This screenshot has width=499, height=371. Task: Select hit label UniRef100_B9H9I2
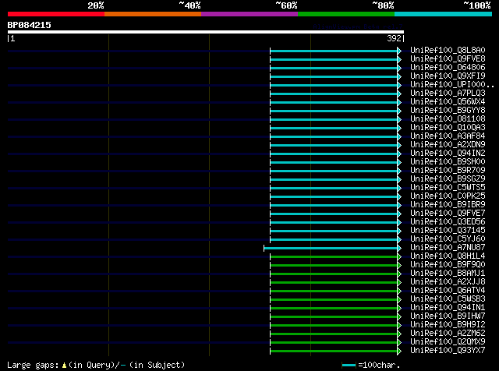(448, 325)
